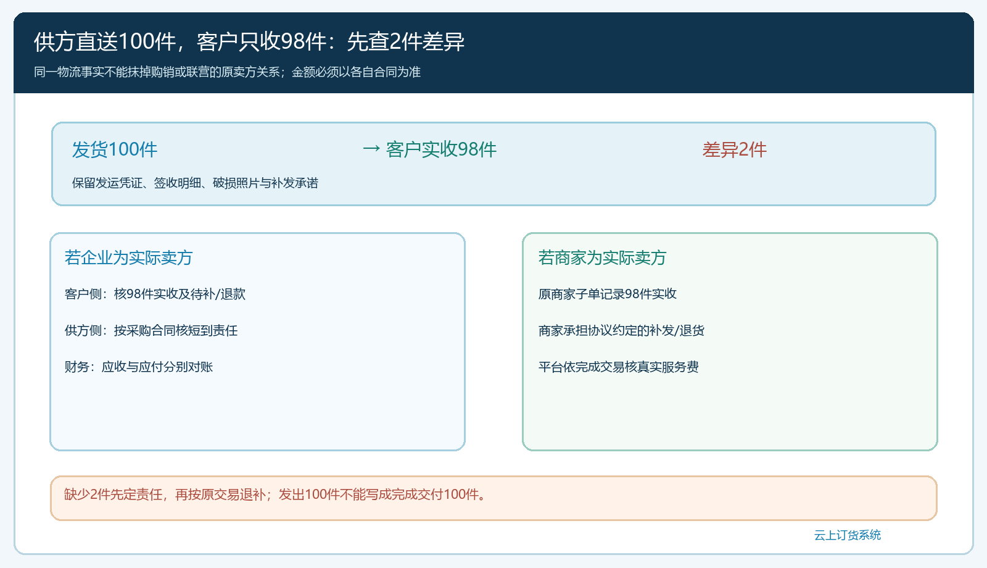Click the line '供方侧：按采购合同核短到责任'
Viewport: 987px width, 568px height.
151,330
